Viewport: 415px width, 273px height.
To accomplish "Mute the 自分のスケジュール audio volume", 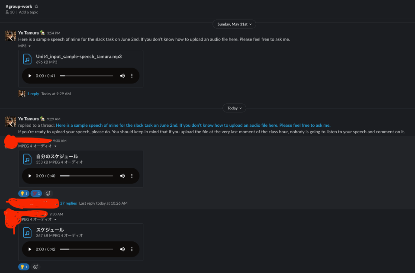I will pos(122,176).
